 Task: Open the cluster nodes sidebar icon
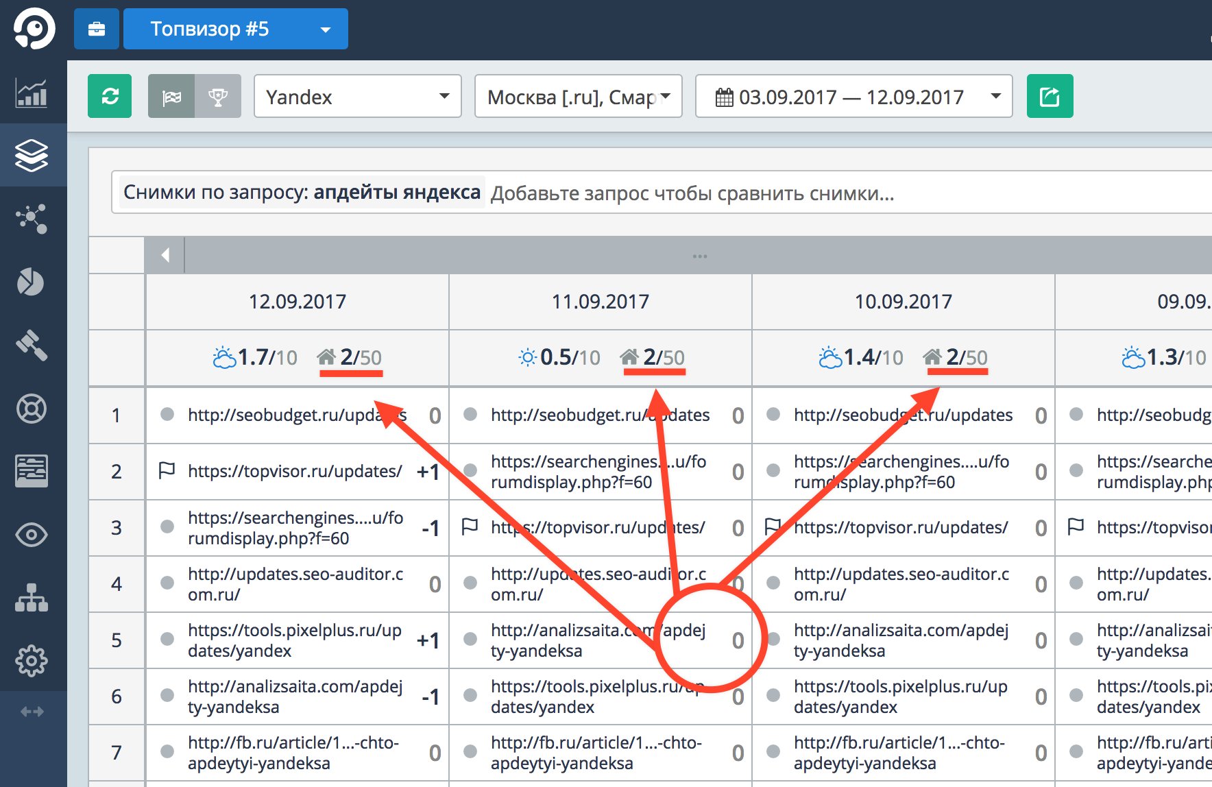pyautogui.click(x=32, y=219)
